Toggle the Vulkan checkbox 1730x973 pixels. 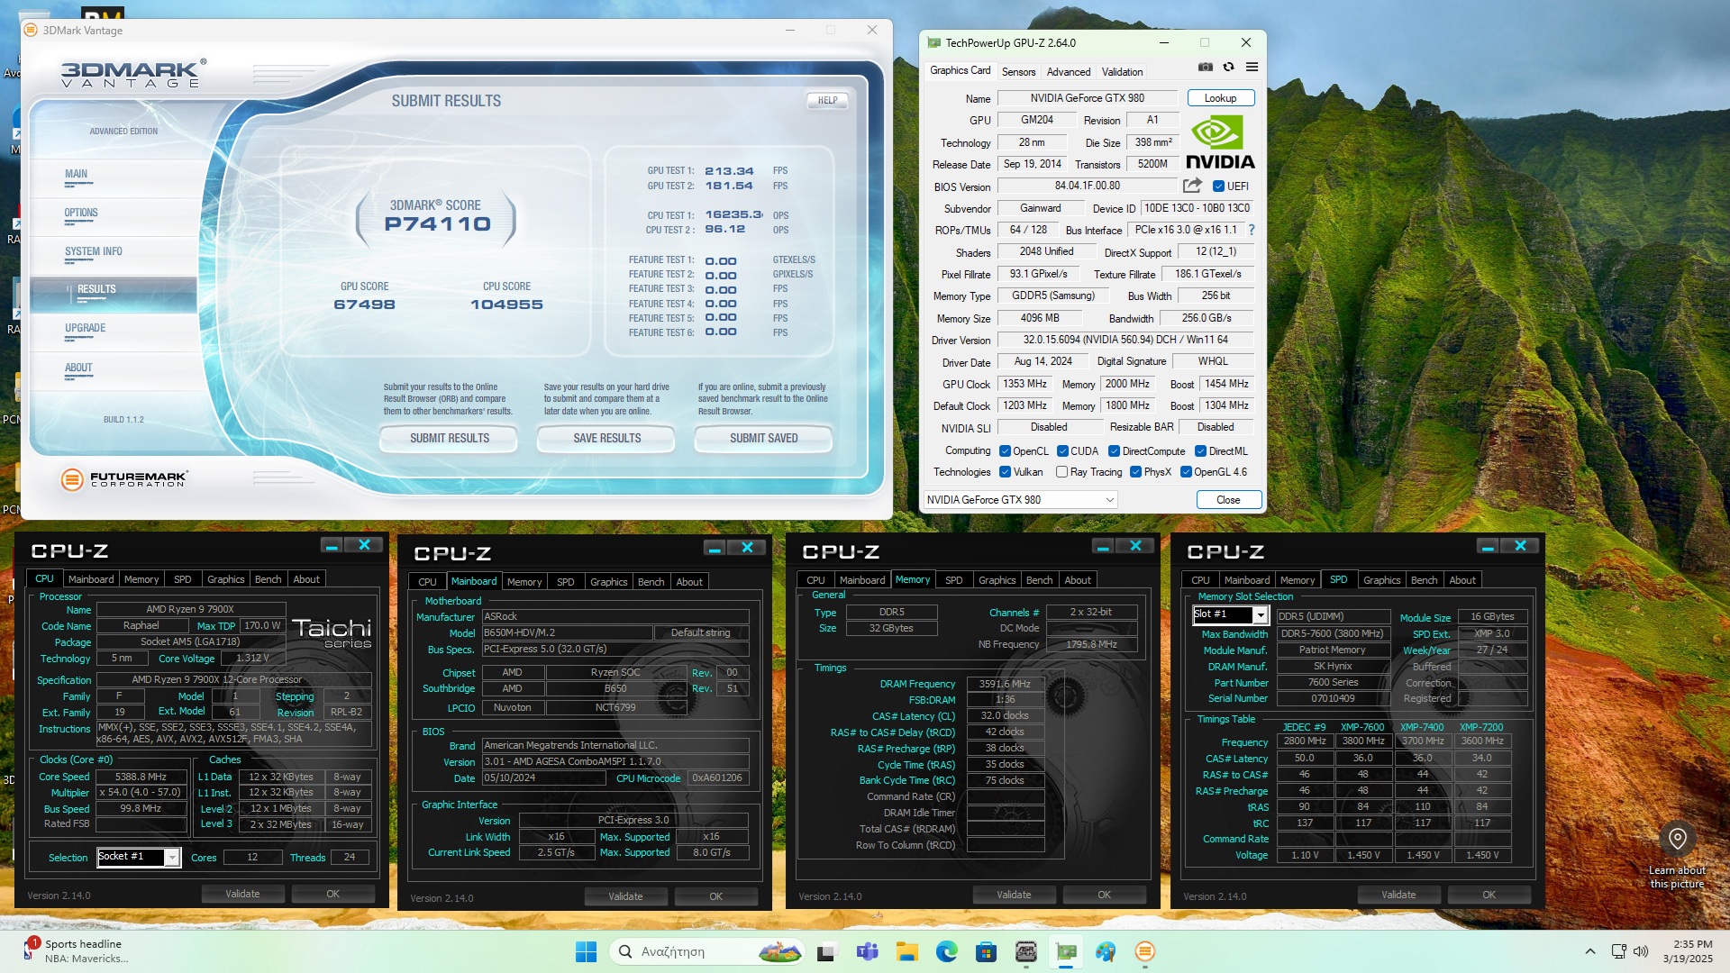click(1005, 472)
